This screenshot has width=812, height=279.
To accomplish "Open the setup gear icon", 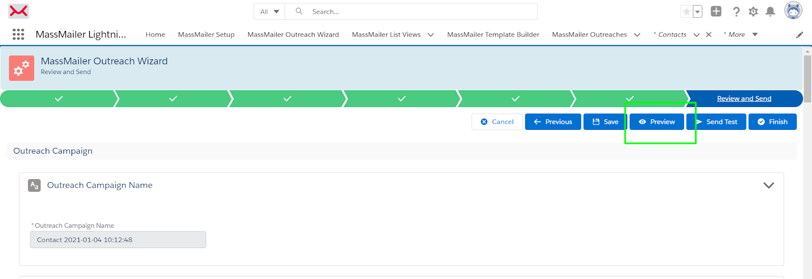I will pyautogui.click(x=753, y=11).
